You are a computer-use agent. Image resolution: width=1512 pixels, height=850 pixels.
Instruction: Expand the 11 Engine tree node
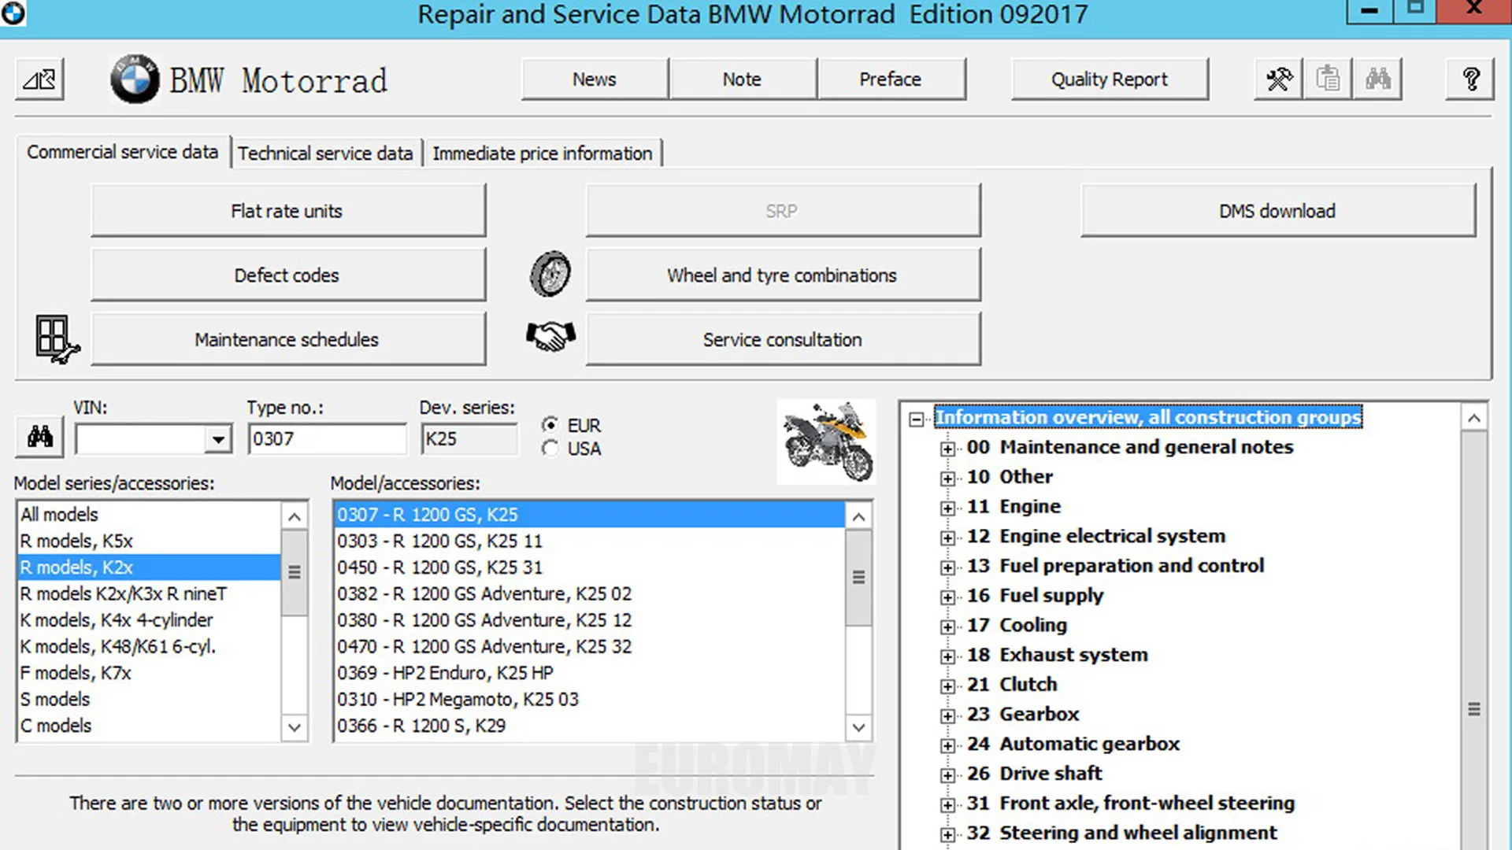pos(947,508)
